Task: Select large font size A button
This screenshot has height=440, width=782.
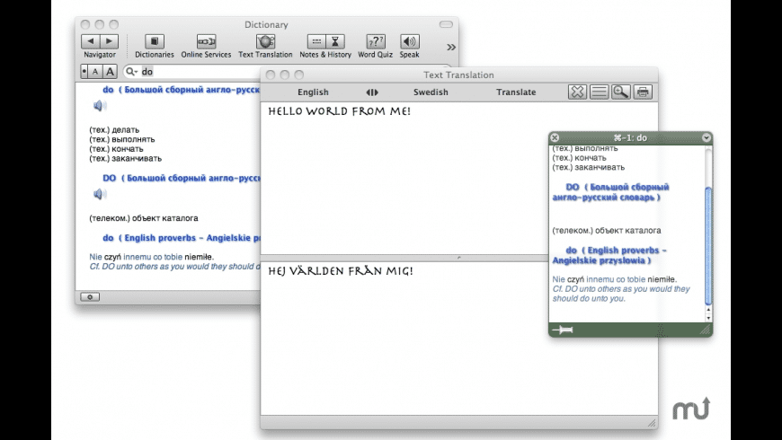Action: pos(111,72)
